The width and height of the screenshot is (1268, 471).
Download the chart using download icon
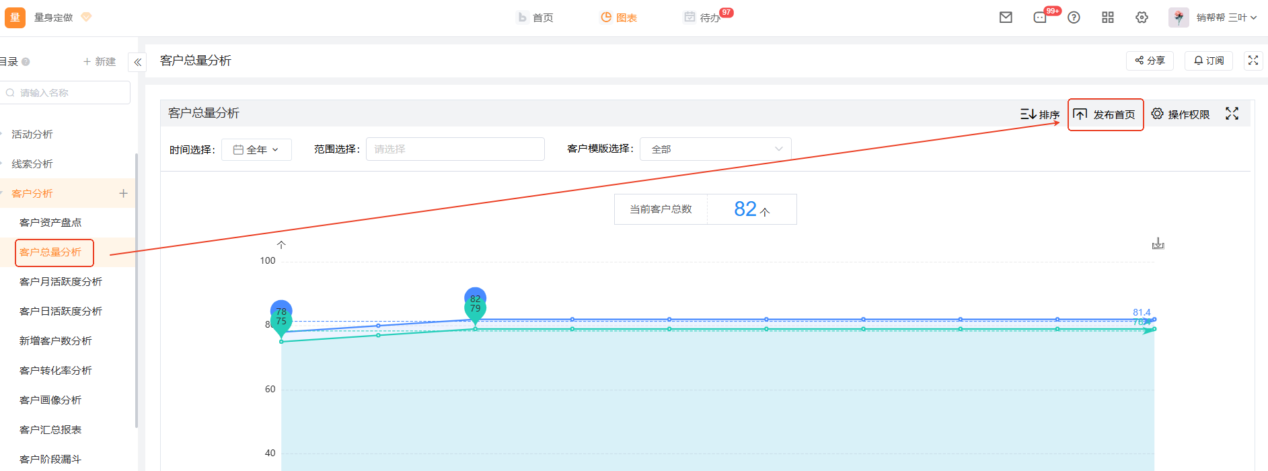click(x=1158, y=244)
